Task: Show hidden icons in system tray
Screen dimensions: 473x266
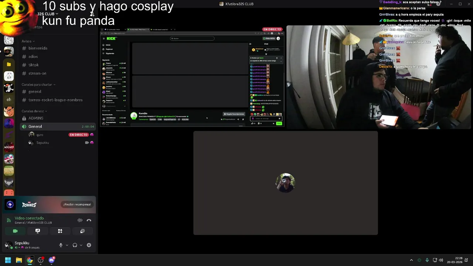Action: point(411,260)
